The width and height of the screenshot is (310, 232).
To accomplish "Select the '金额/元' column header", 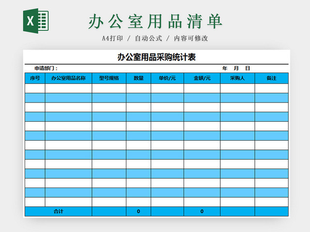I will click(x=202, y=78).
